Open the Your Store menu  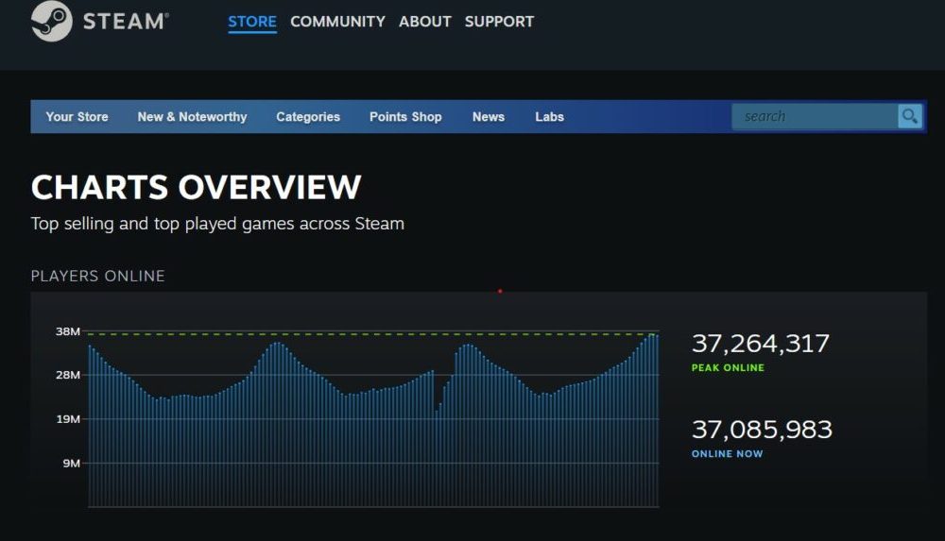pyautogui.click(x=77, y=117)
